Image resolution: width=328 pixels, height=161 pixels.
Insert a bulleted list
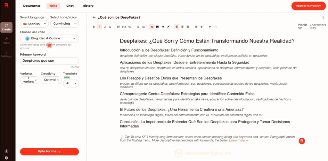click(138, 27)
